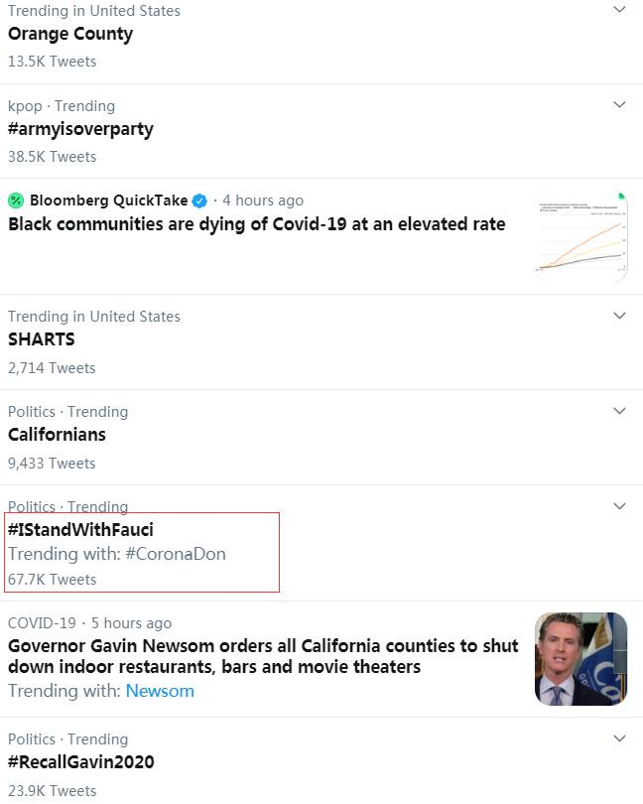The width and height of the screenshot is (643, 804).
Task: Open the #IStandWithFauci hashtag
Action: tap(80, 530)
